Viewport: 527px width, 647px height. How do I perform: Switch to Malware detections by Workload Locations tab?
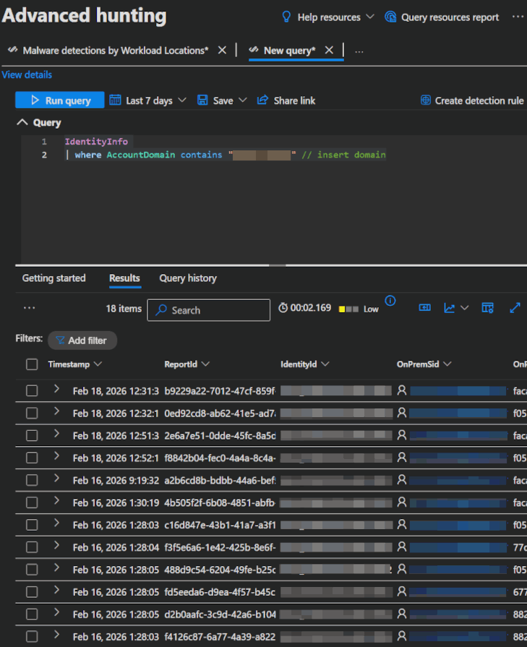pyautogui.click(x=108, y=50)
